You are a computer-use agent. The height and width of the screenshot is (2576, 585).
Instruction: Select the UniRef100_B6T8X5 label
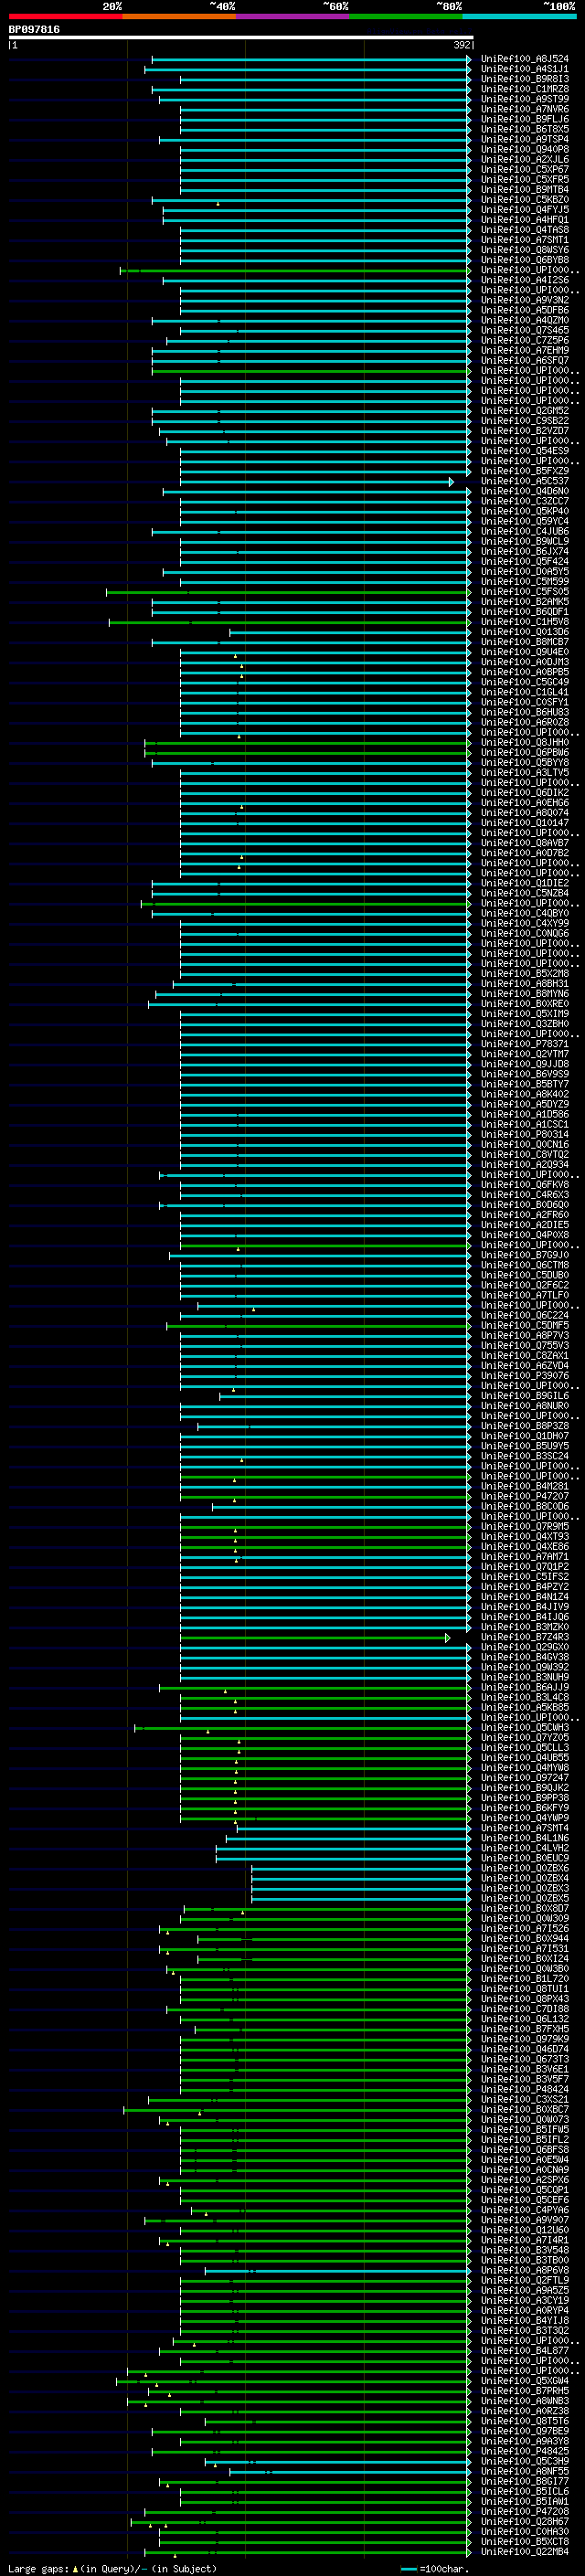524,129
